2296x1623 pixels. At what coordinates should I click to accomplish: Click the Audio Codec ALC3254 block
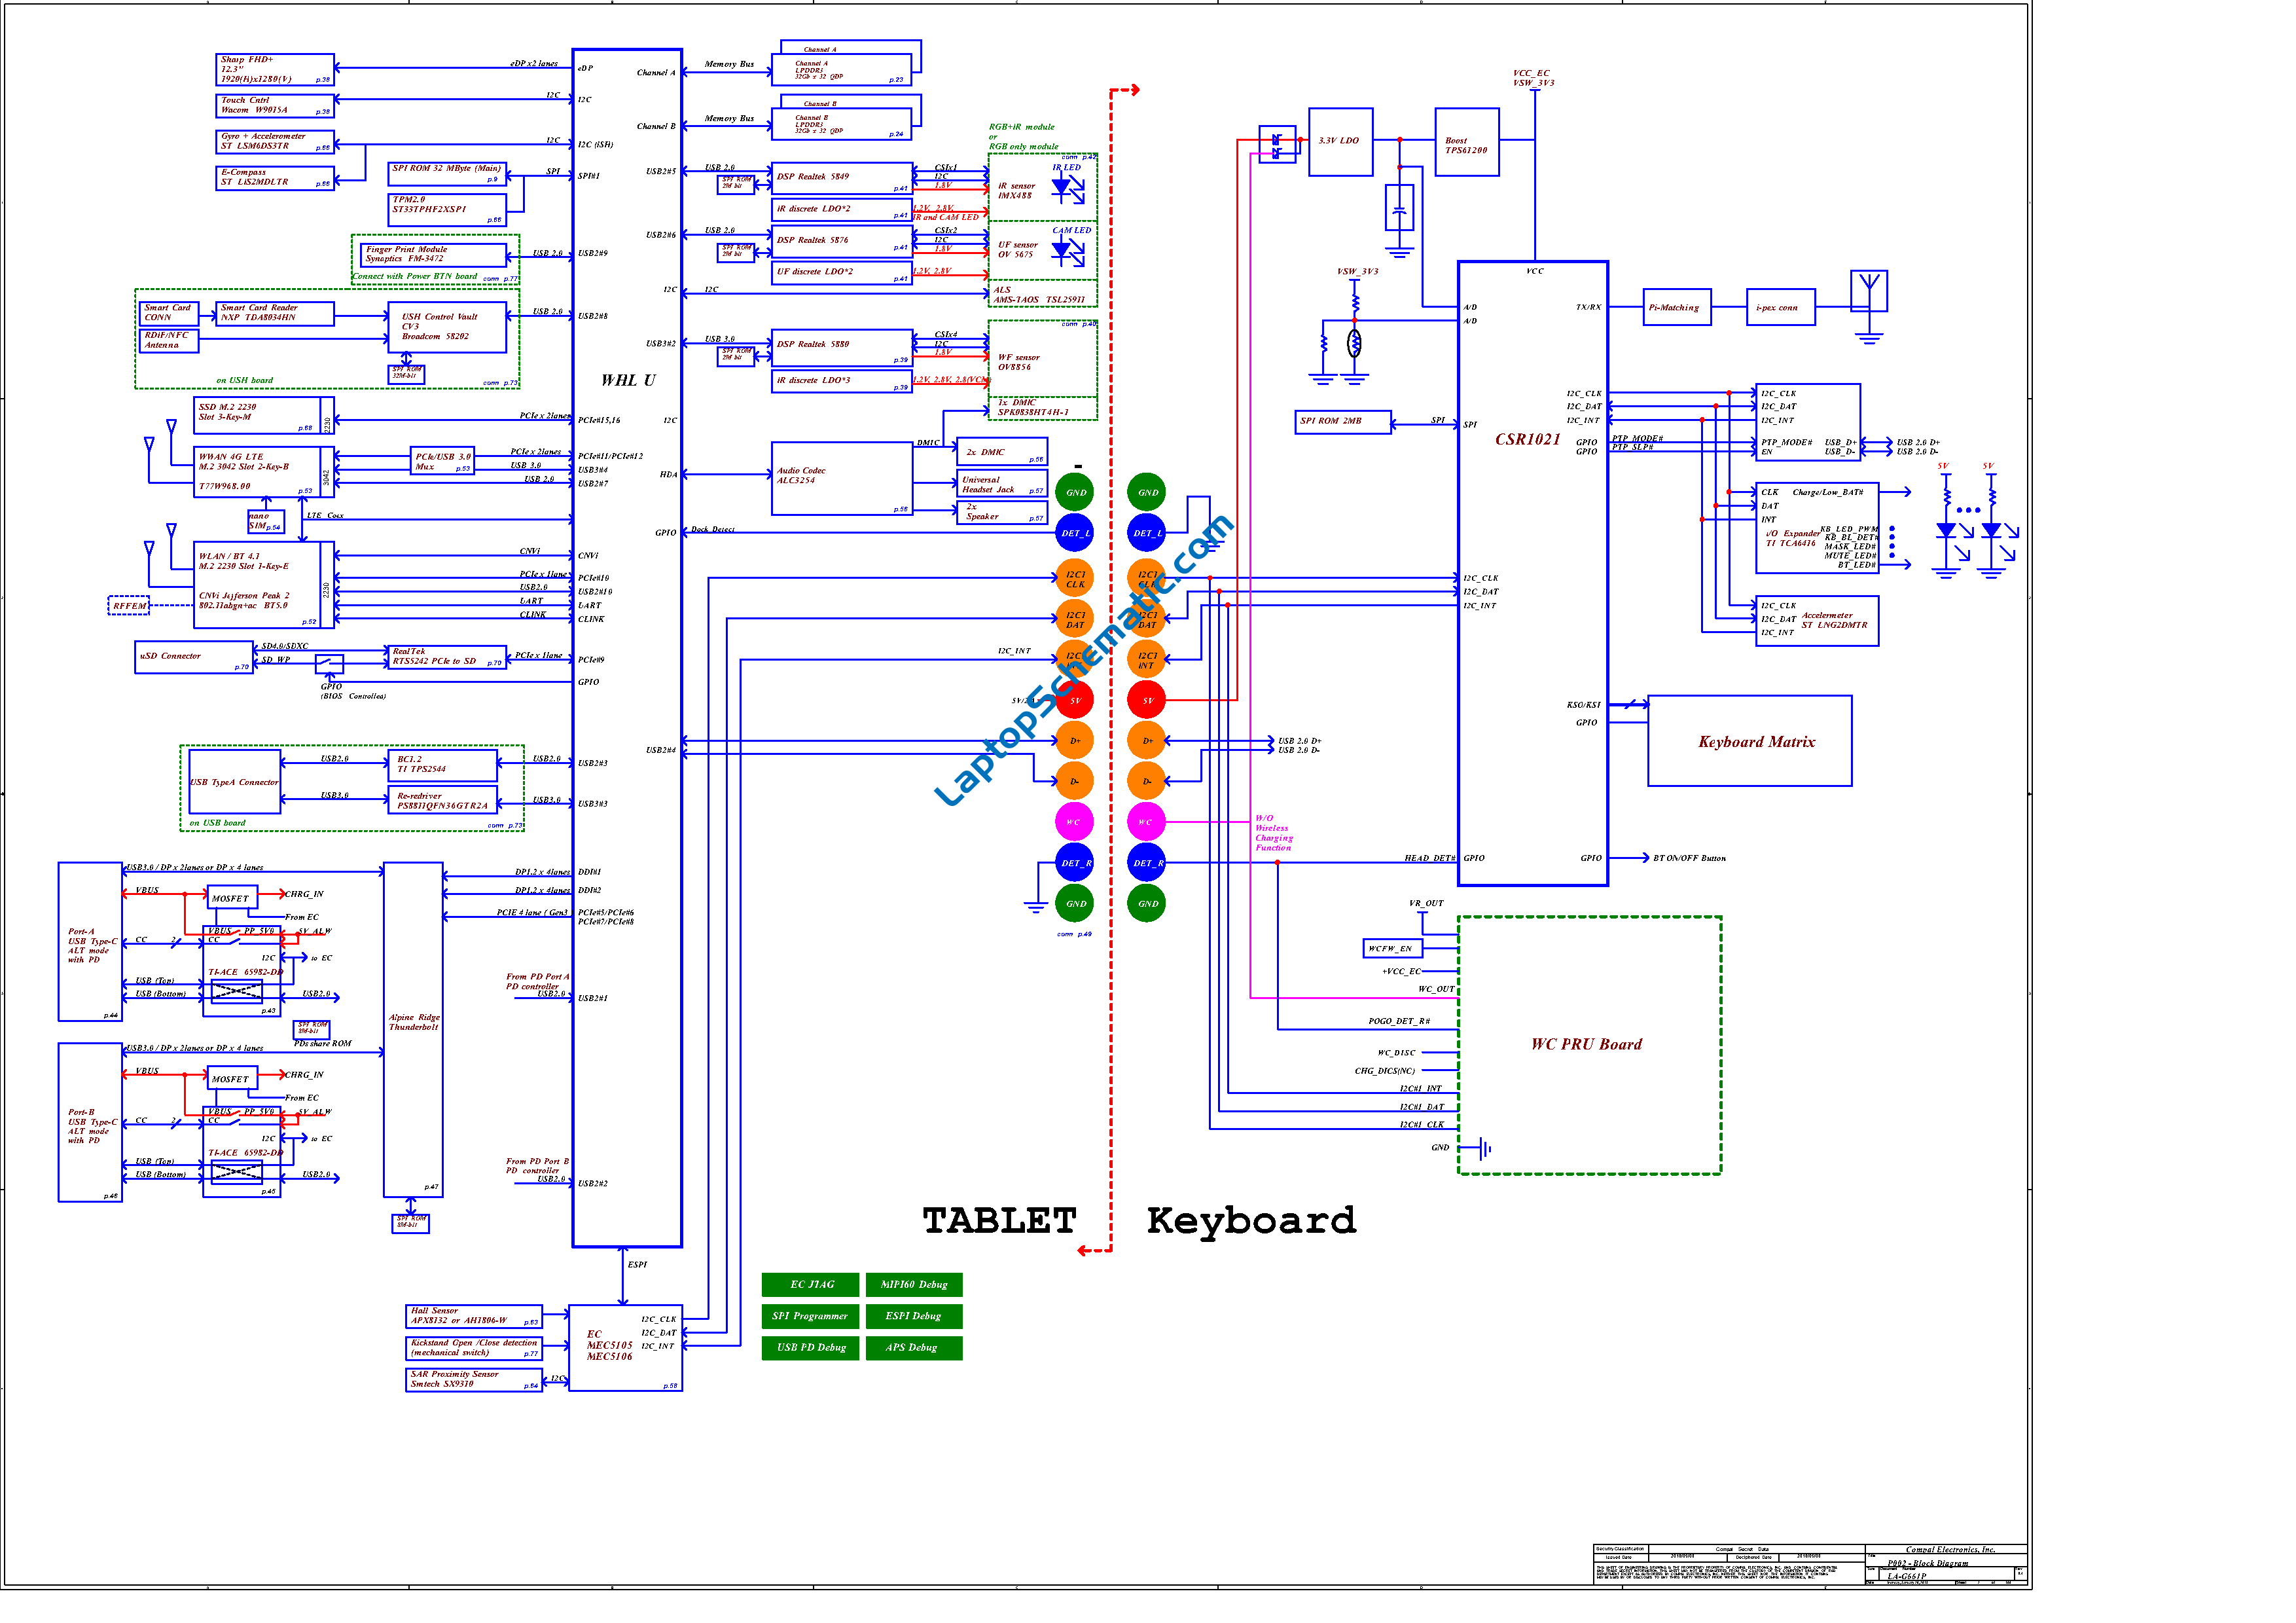(x=842, y=479)
